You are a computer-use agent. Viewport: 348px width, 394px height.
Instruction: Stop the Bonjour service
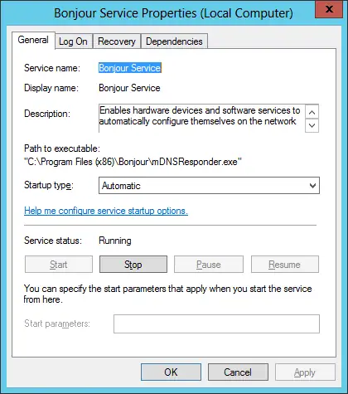point(133,265)
